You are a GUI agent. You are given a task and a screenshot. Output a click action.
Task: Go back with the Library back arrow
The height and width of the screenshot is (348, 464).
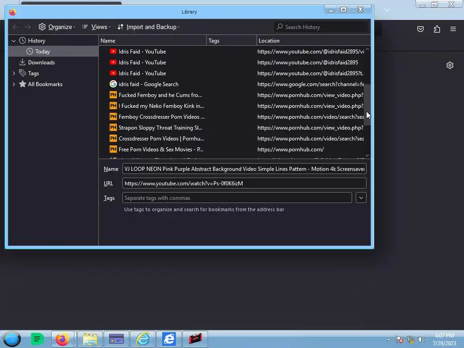click(16, 27)
